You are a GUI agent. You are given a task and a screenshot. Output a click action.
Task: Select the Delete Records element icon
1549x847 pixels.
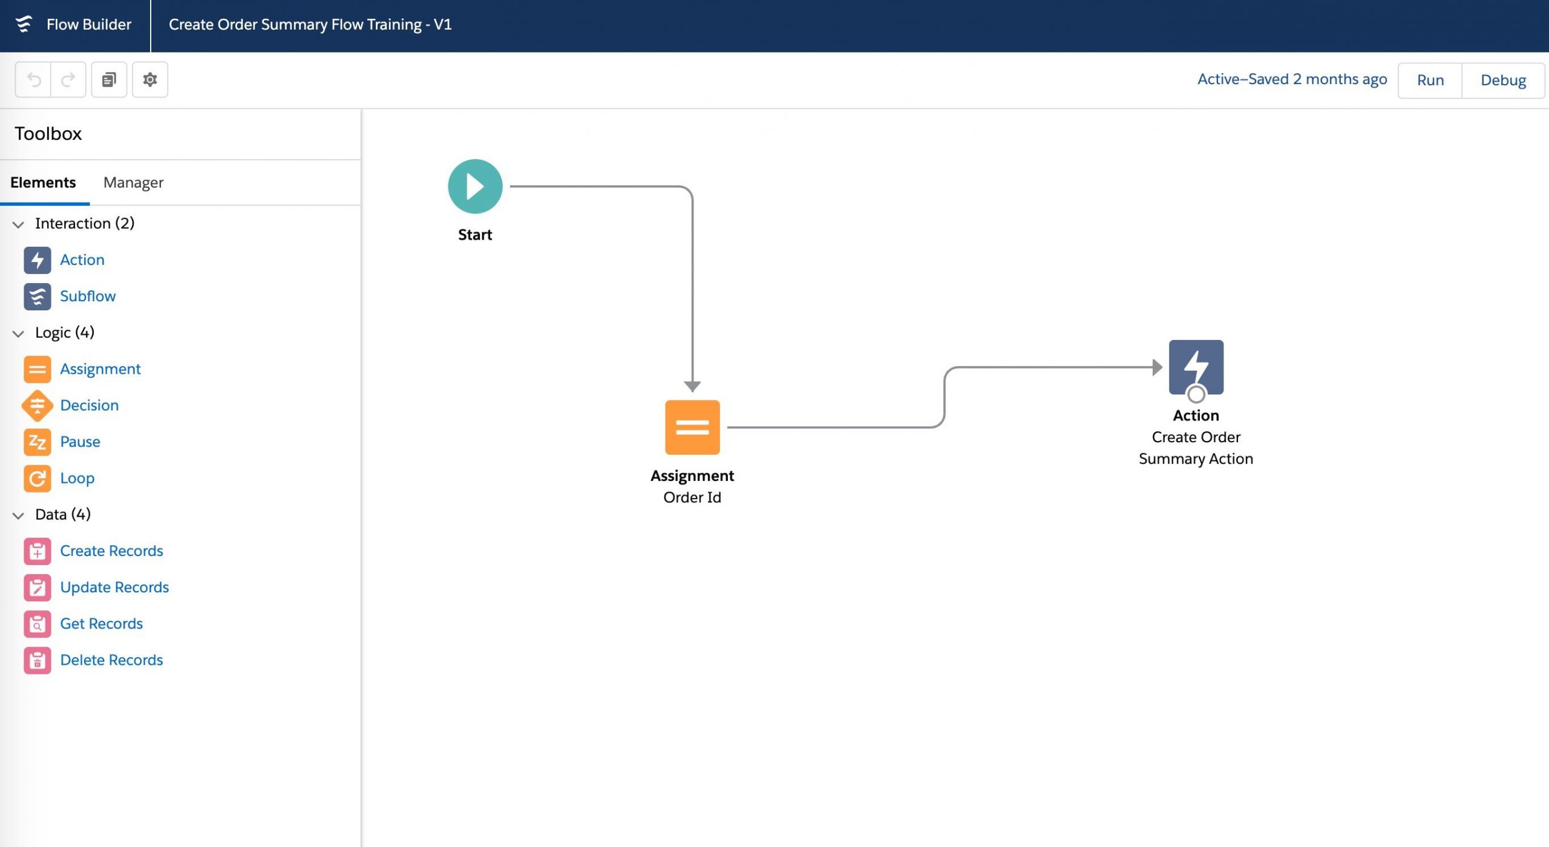click(x=38, y=660)
